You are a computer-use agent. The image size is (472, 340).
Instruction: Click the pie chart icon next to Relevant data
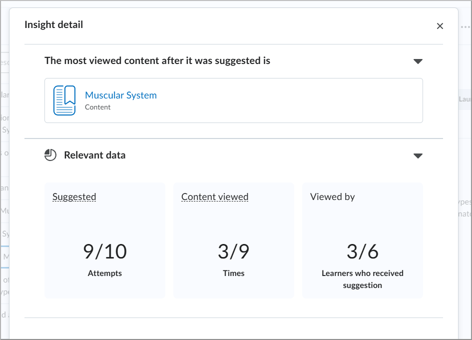pyautogui.click(x=50, y=155)
